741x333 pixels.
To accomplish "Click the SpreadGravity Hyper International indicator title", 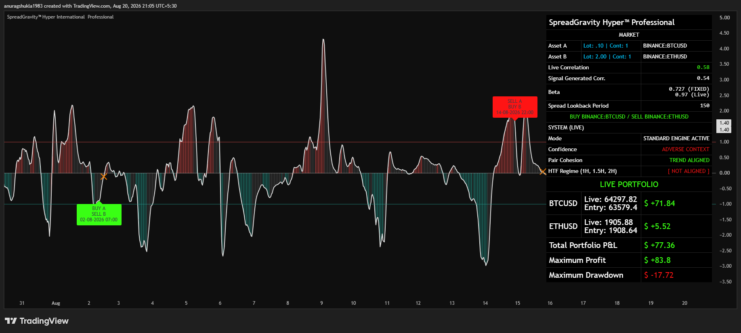I will pyautogui.click(x=60, y=17).
